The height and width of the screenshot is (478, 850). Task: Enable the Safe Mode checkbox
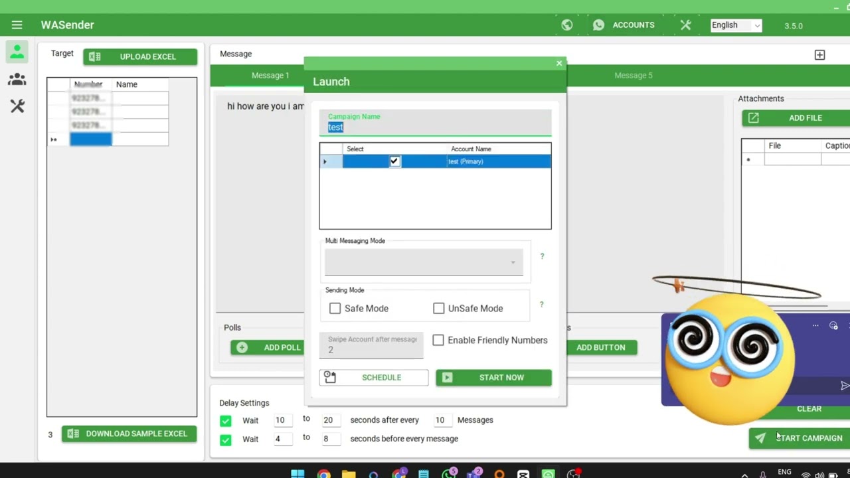click(x=335, y=309)
